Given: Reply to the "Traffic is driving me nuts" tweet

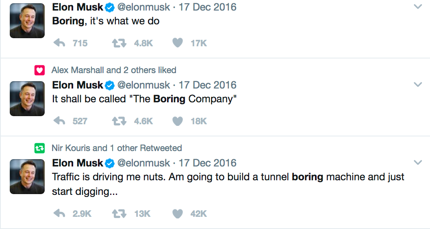Looking at the screenshot, I should coord(60,214).
